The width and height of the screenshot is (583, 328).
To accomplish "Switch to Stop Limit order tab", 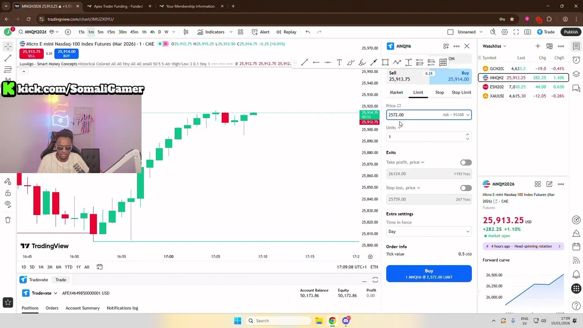I will [461, 92].
